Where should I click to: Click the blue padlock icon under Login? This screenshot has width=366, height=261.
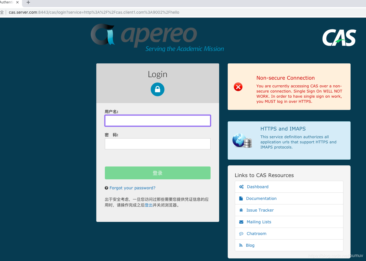click(157, 89)
